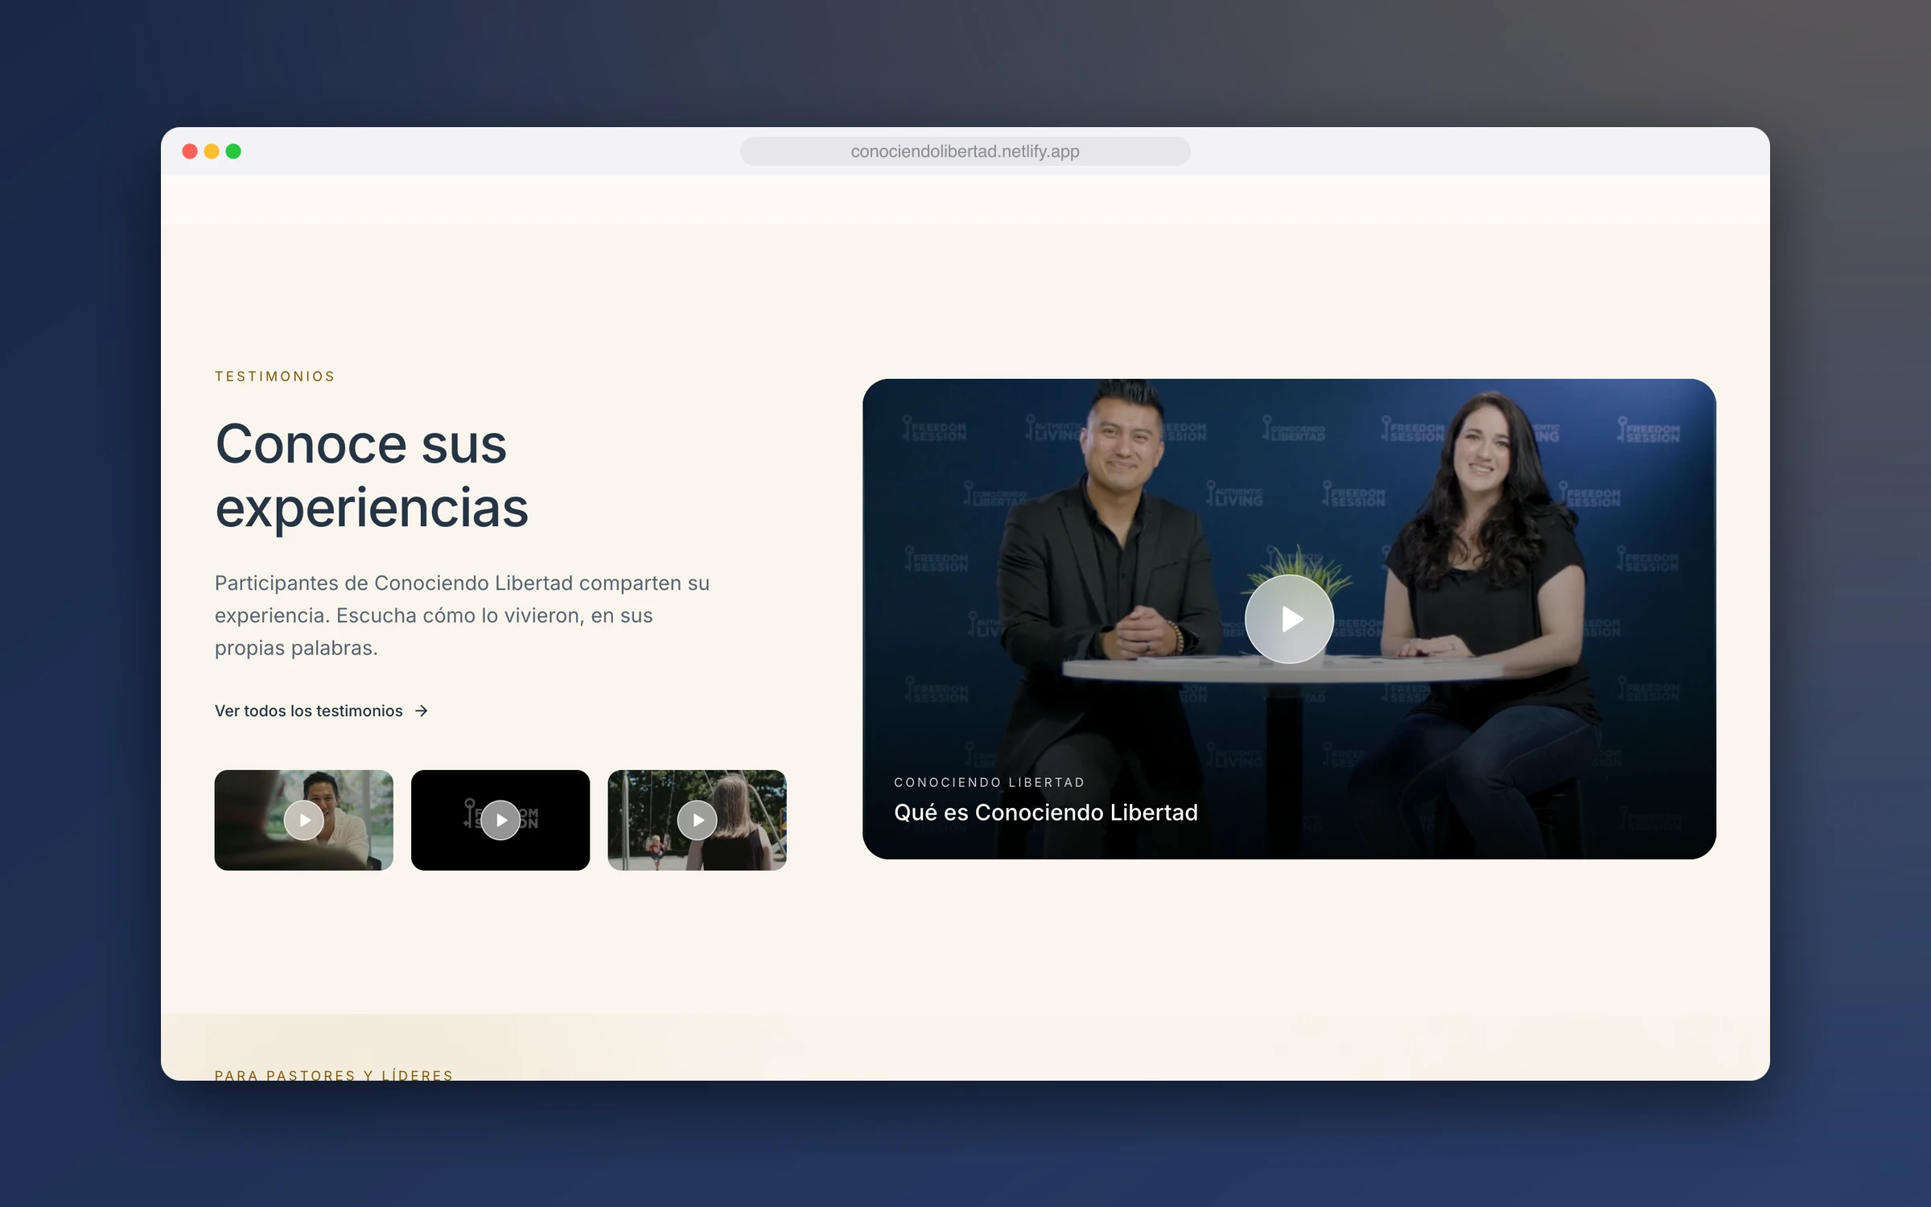Play the playground thumbnail video with blonde woman
The height and width of the screenshot is (1207, 1931).
click(x=697, y=820)
